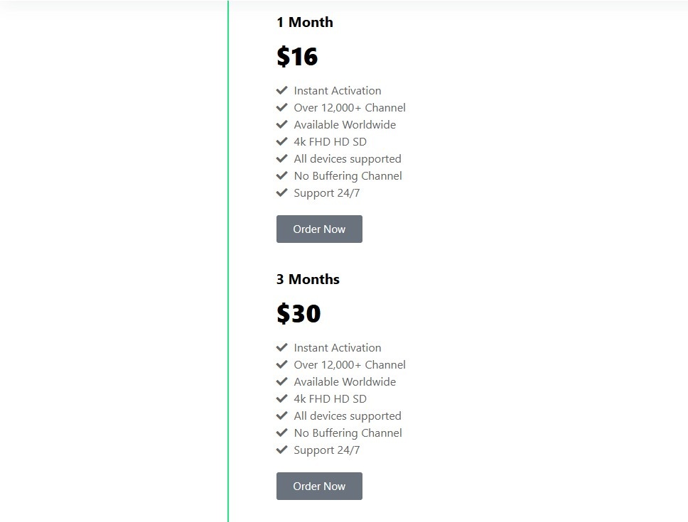Click the $16 price label
This screenshot has width=688, height=522.
point(297,57)
